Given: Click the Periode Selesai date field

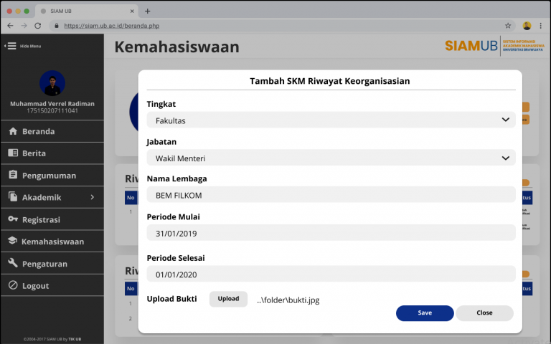Looking at the screenshot, I should tap(331, 274).
